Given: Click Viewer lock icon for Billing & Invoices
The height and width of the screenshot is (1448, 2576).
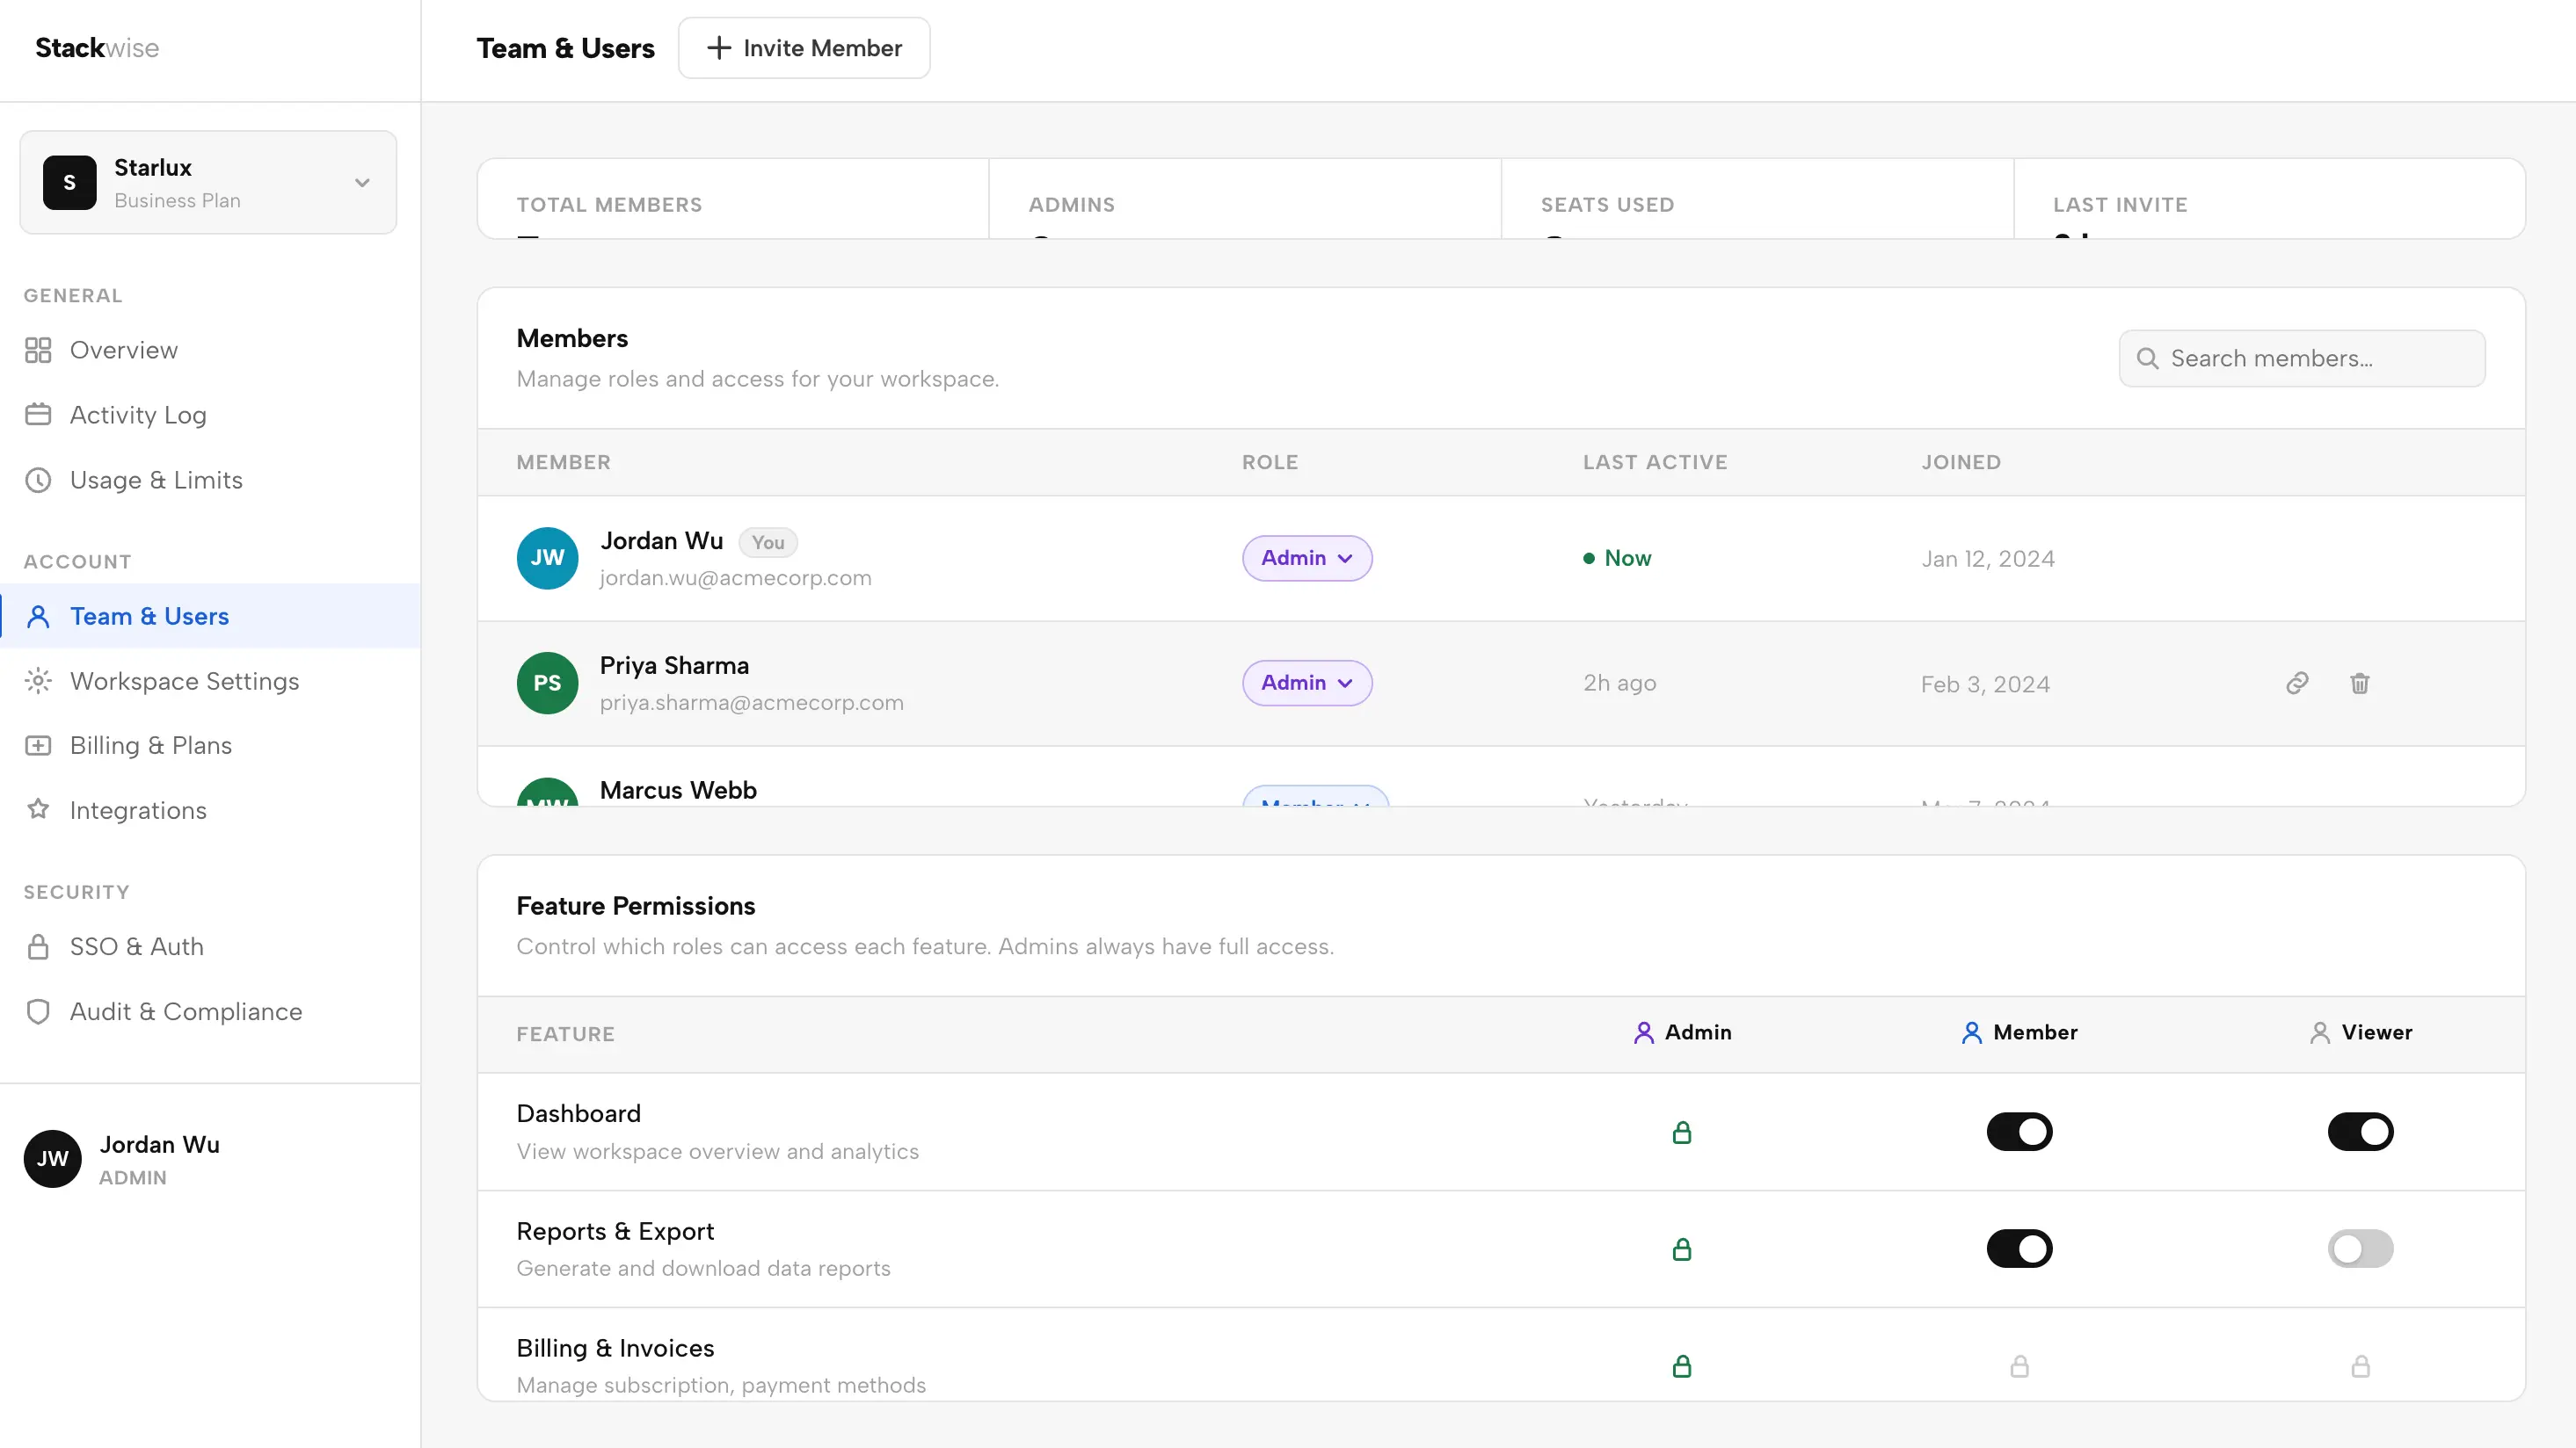Looking at the screenshot, I should point(2361,1366).
